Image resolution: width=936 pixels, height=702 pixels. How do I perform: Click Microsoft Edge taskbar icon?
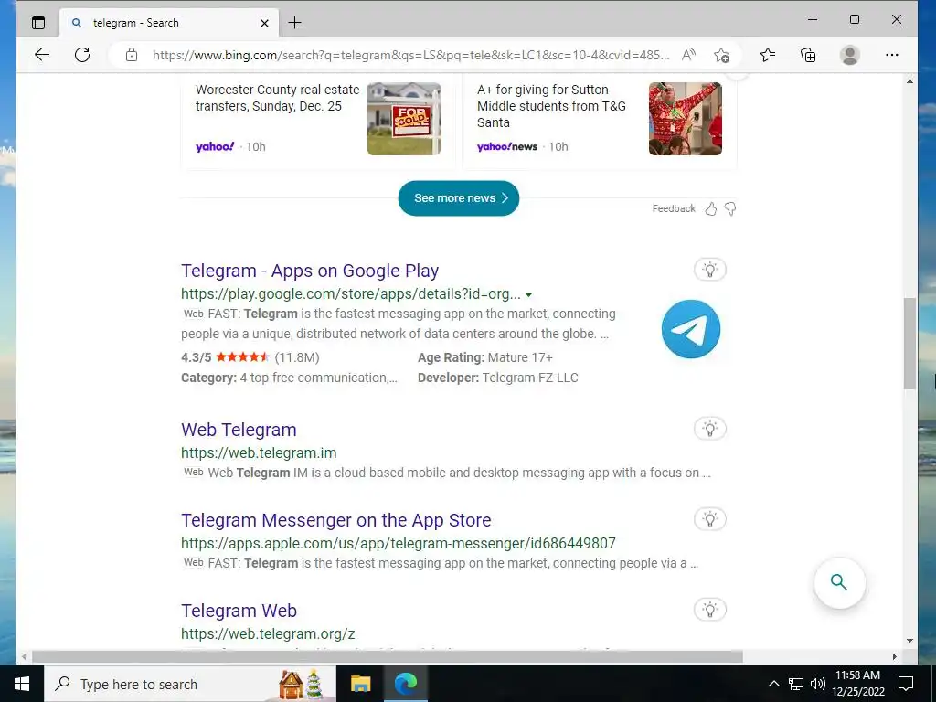pyautogui.click(x=405, y=684)
